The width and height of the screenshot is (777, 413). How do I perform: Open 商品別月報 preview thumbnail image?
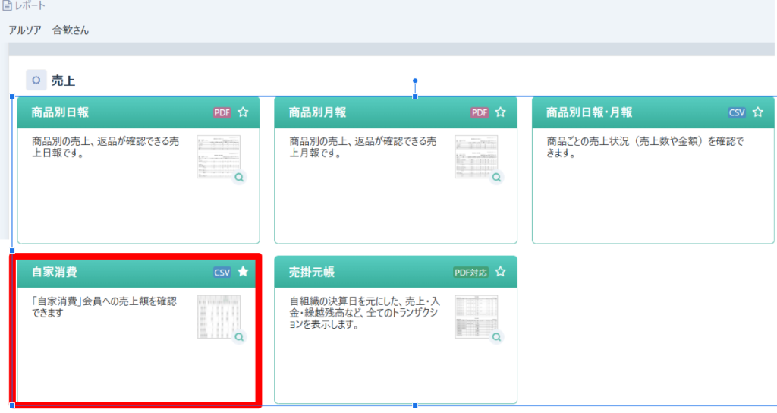pyautogui.click(x=475, y=156)
